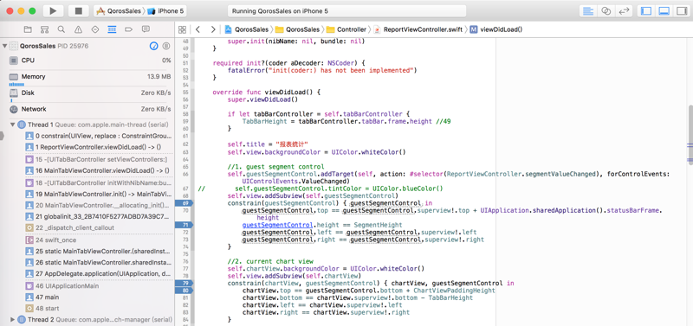Expand the Thread 2 disclosure triangle
The width and height of the screenshot is (693, 326).
(x=12, y=319)
